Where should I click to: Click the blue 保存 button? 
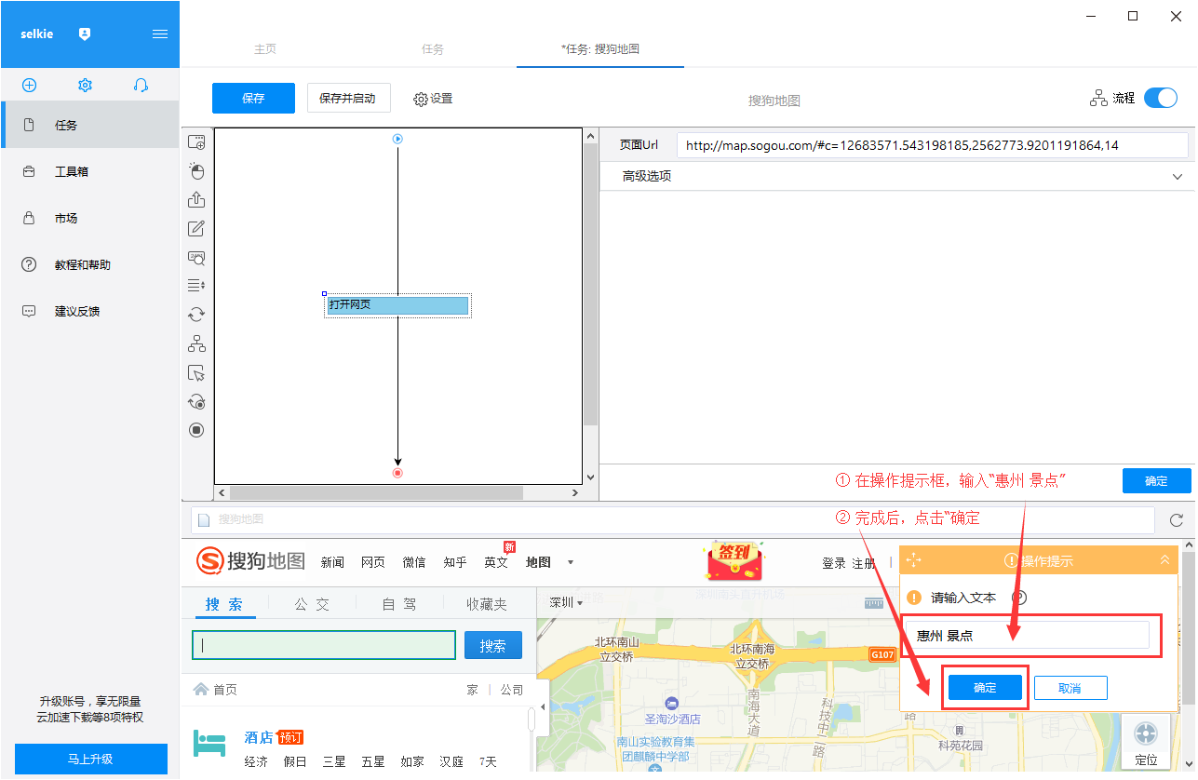pos(253,98)
